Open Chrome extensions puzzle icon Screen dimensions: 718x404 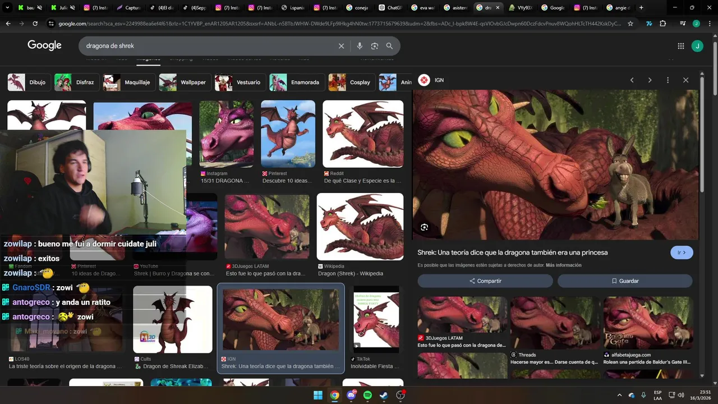pyautogui.click(x=663, y=24)
